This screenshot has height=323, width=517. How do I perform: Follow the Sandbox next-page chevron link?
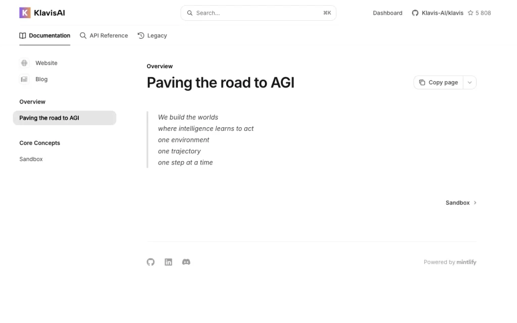coord(461,203)
